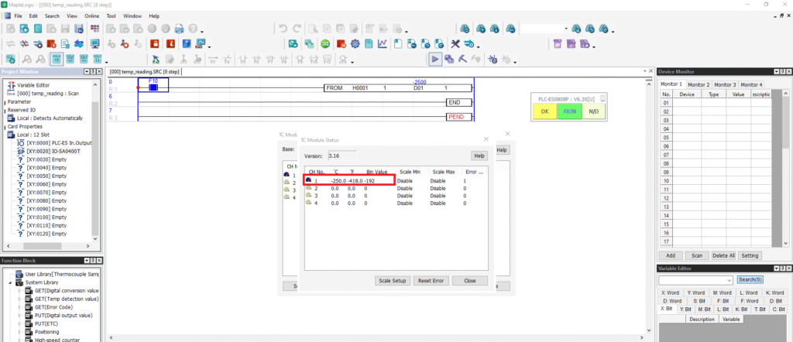Image resolution: width=793 pixels, height=342 pixels.
Task: Select channel 1 icon in TC Module Status
Action: click(308, 180)
